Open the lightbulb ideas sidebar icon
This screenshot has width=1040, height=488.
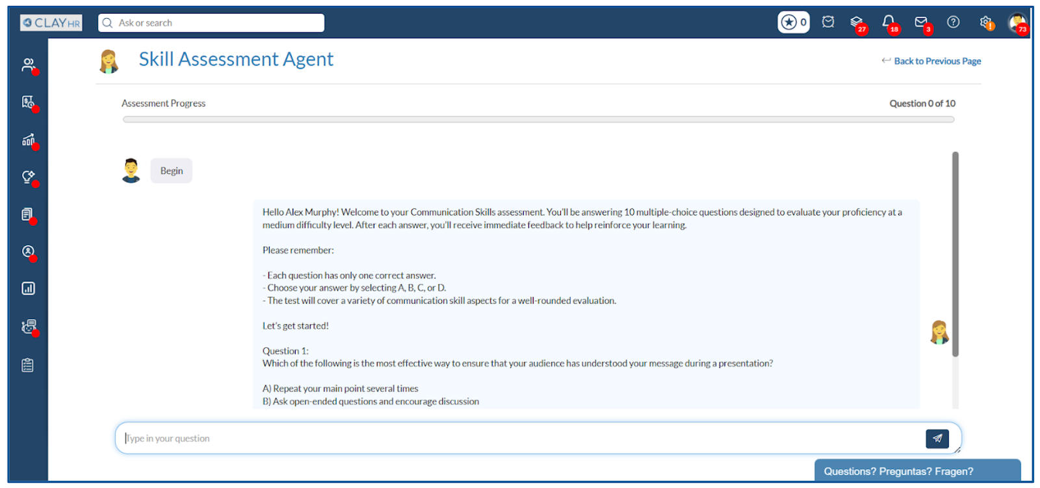pos(29,177)
